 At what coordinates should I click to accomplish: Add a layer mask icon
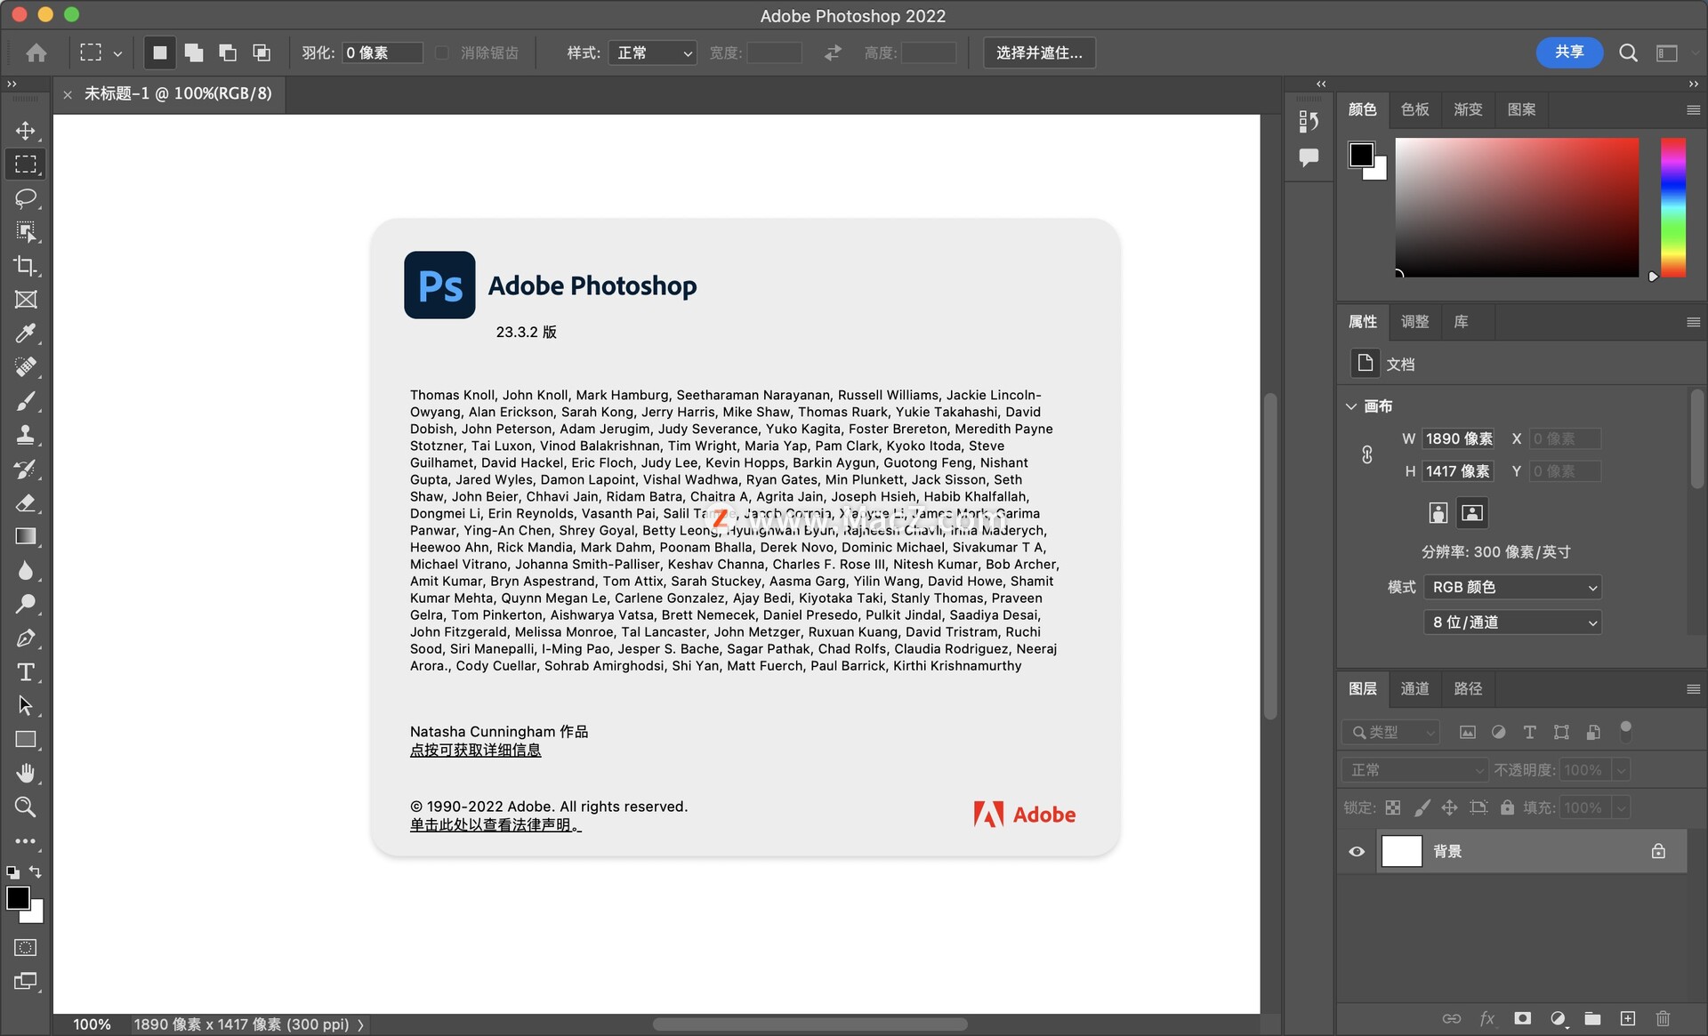[1523, 1018]
